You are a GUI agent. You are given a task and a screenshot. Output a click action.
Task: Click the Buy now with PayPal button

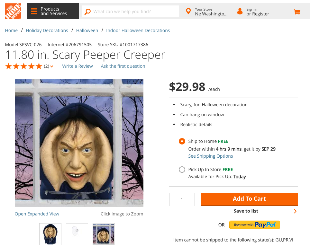[254, 225]
